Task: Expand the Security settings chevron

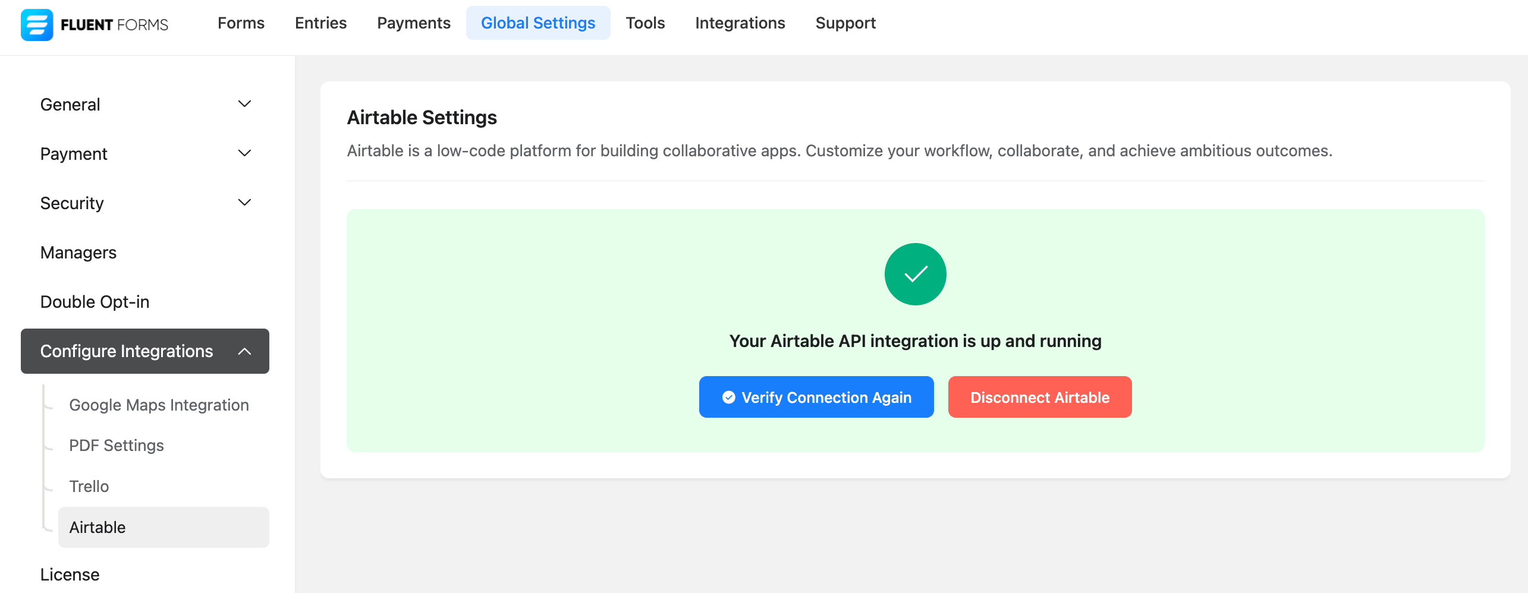Action: coord(244,203)
